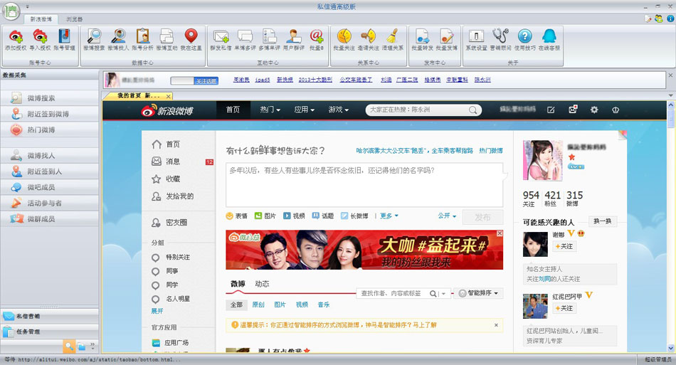
Task: Go to 首页 in Weibo top navbar
Action: pos(233,110)
